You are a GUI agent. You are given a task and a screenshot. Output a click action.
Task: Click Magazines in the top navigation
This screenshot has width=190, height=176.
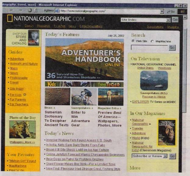point(43,26)
